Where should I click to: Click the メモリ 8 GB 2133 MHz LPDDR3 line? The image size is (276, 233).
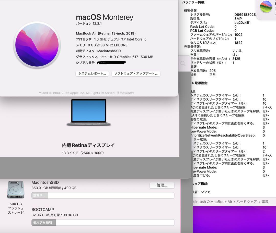tap(101, 45)
